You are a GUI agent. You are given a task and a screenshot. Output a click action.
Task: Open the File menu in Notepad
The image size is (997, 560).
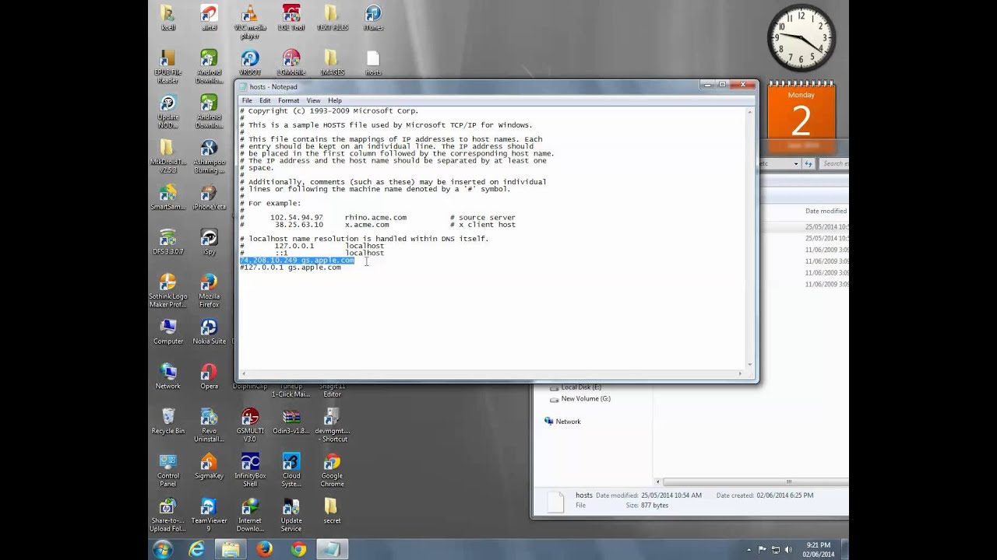click(247, 100)
